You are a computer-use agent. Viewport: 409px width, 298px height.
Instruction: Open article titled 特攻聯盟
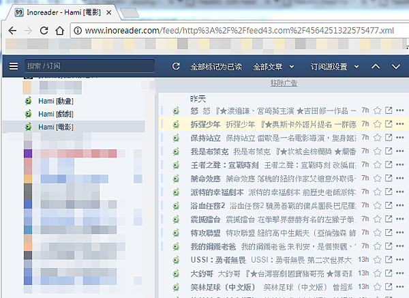coord(206,233)
